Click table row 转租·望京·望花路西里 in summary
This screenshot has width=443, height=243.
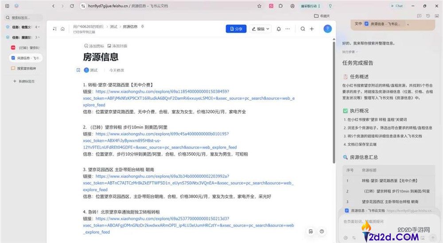click(x=389, y=181)
